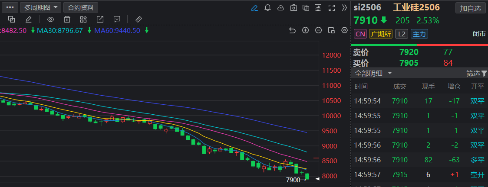Delete drawings with trash icon
488x187 pixels.
click(67, 19)
